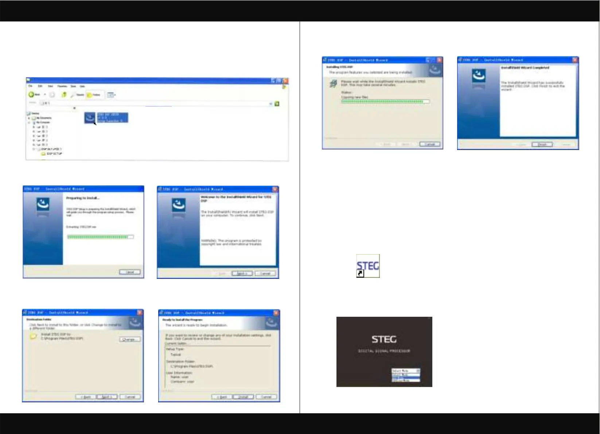This screenshot has height=434, width=600.
Task: Collapse the DSP SETUP drive node
Action: tap(34, 149)
